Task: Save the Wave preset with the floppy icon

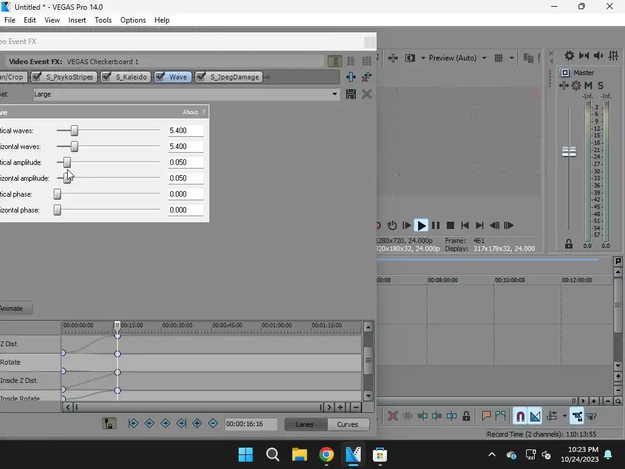Action: (x=351, y=94)
